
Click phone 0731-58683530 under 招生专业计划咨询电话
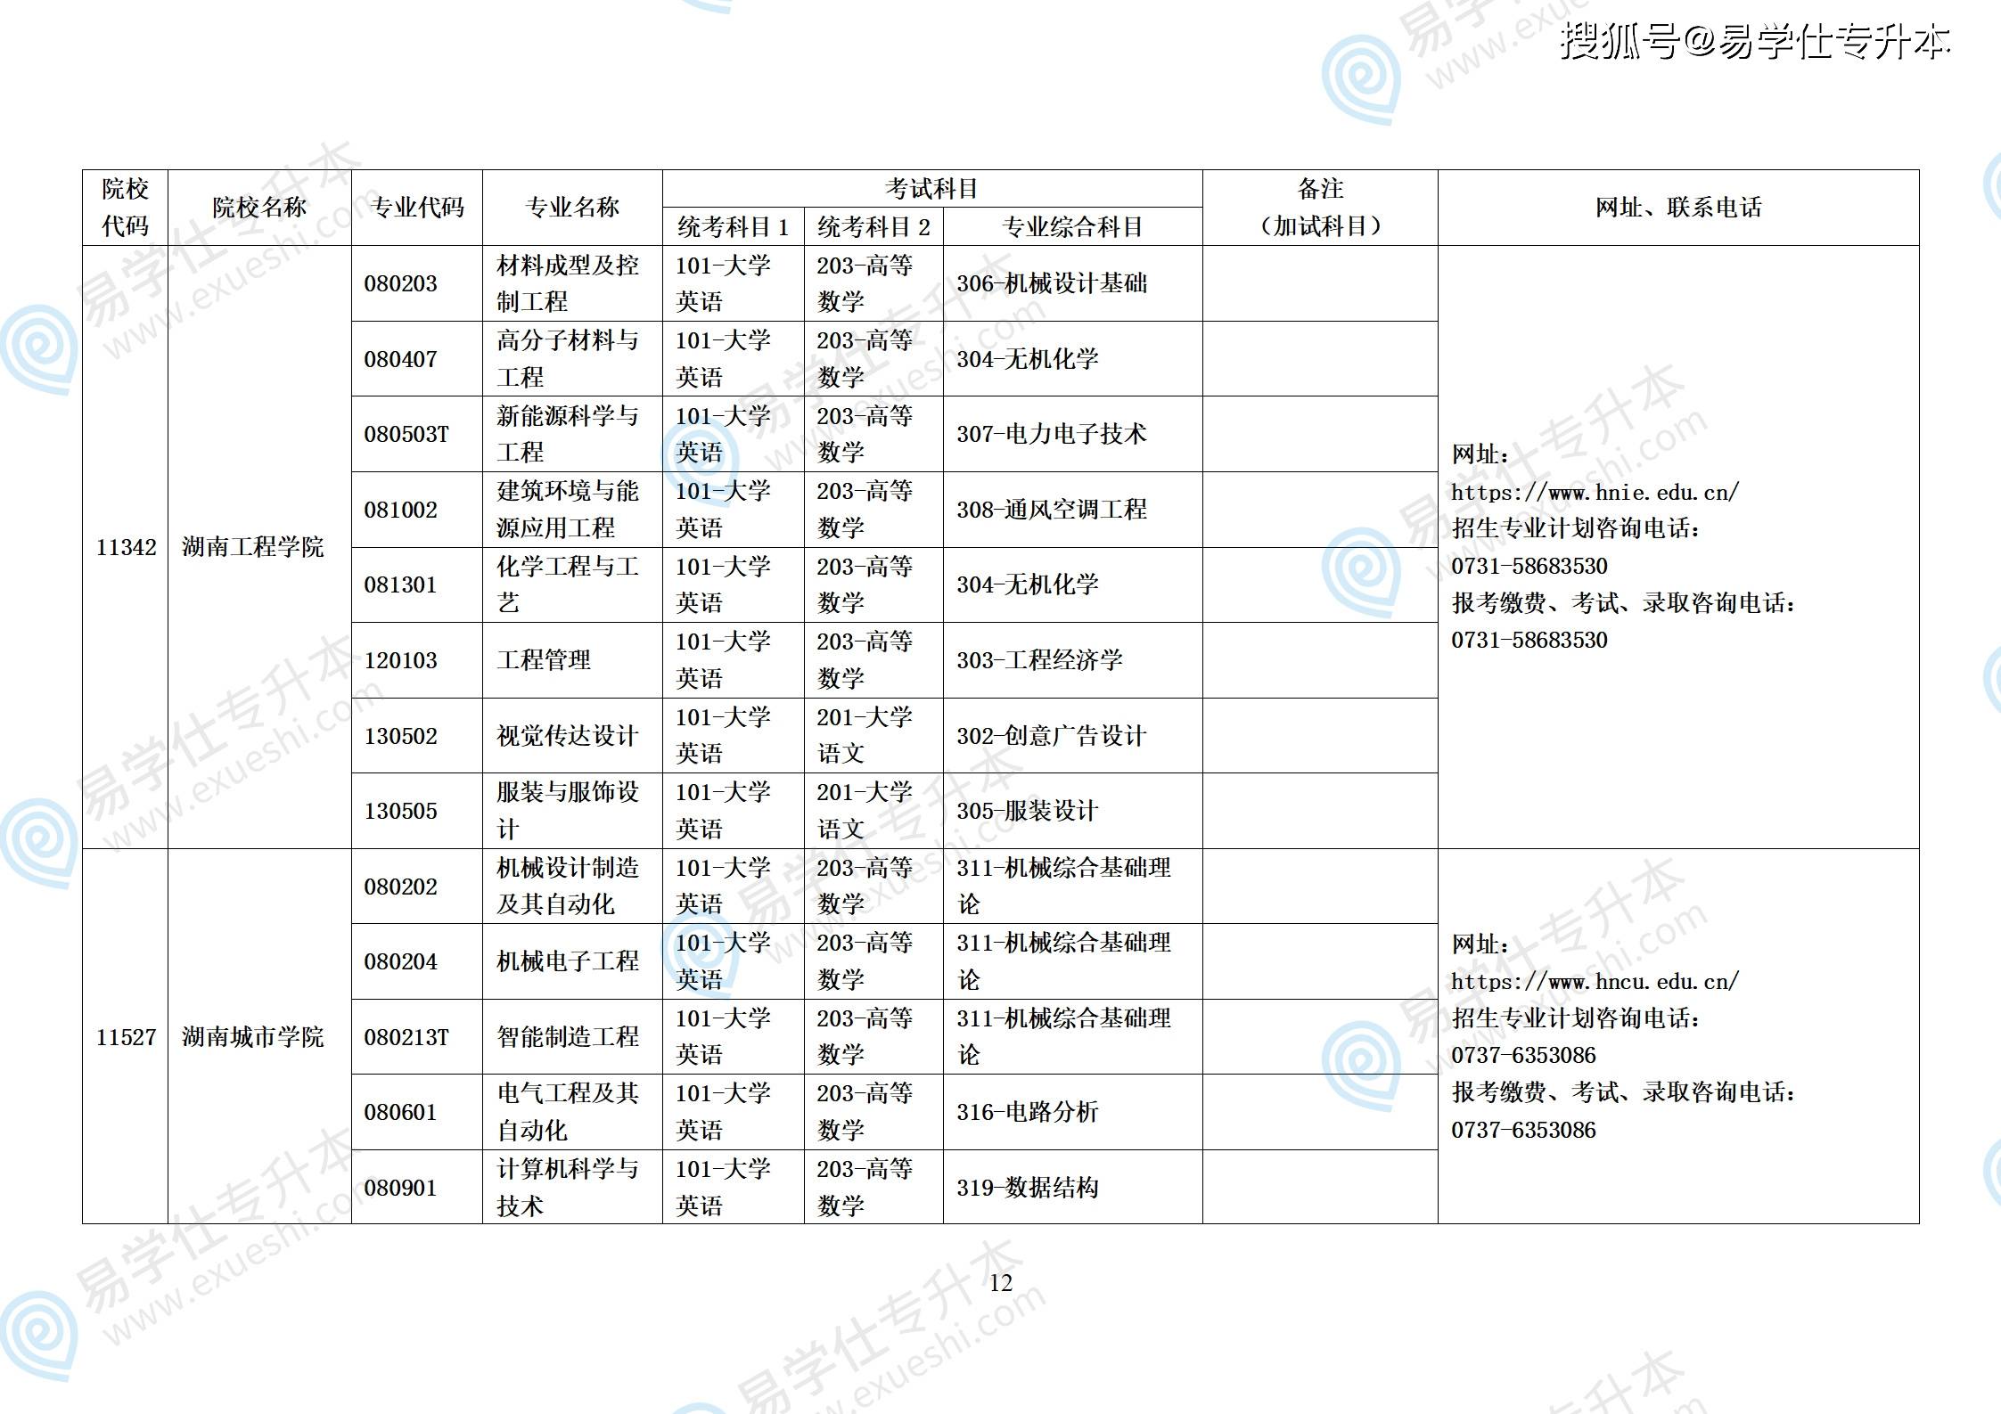pyautogui.click(x=1529, y=566)
